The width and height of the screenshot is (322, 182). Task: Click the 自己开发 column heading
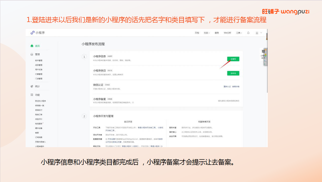[x=128, y=122]
